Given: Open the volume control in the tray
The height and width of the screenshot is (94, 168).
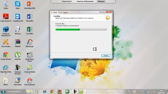Looking at the screenshot, I should click(x=154, y=92).
